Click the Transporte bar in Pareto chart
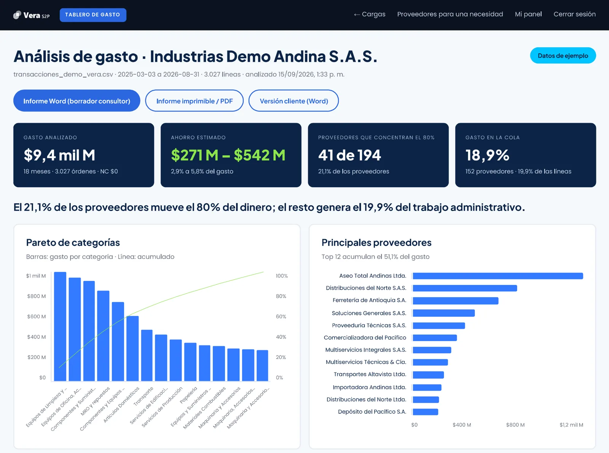 147,355
